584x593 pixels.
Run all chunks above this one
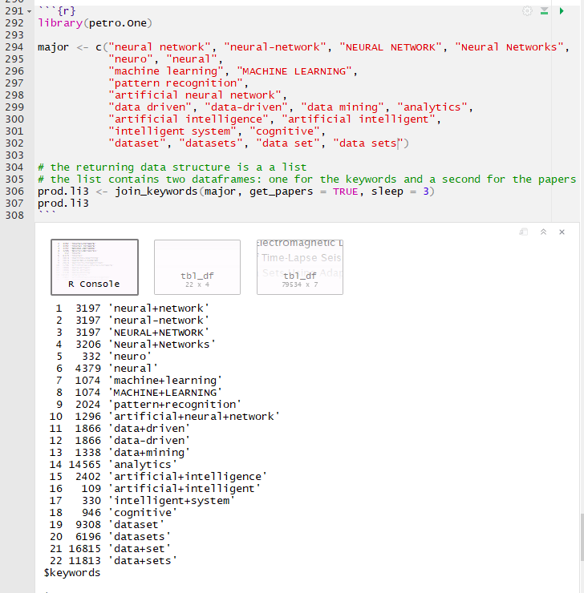(x=545, y=11)
